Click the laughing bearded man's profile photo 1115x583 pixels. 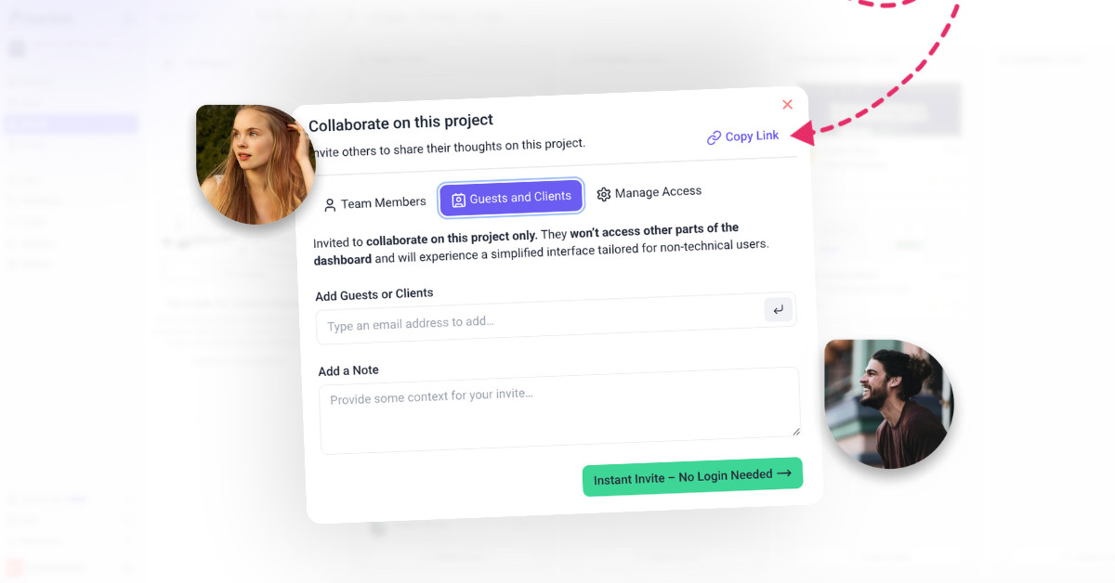point(889,404)
